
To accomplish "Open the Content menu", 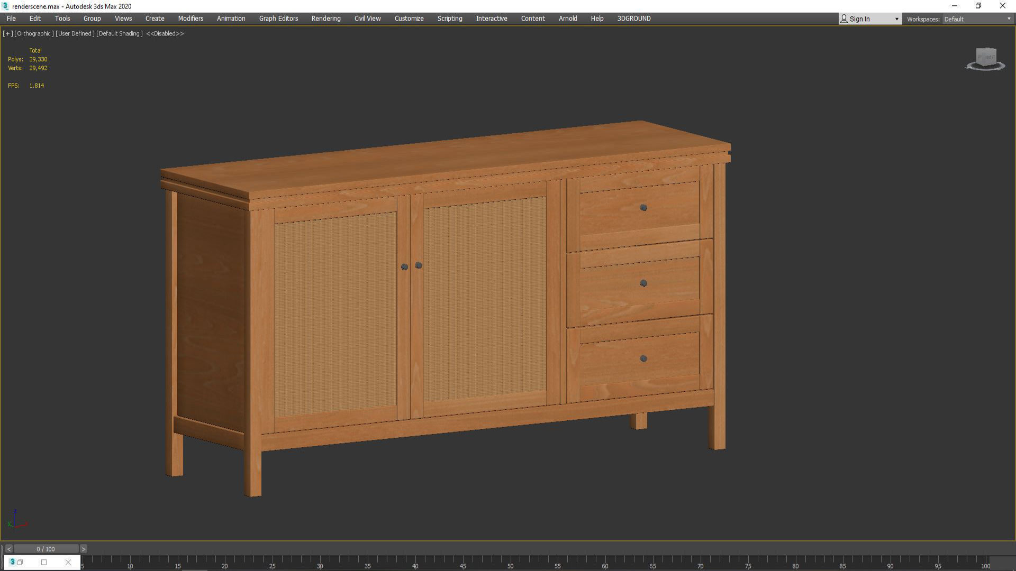I will (533, 19).
